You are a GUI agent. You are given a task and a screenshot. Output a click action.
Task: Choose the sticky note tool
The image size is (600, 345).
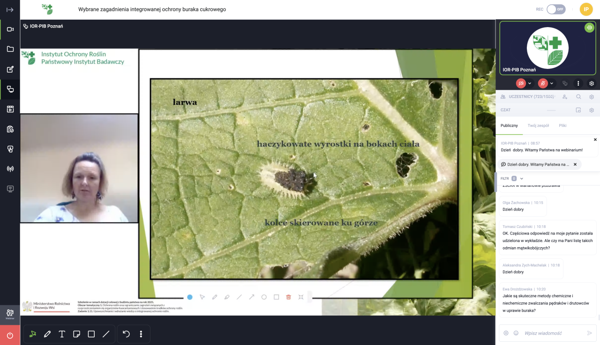76,334
